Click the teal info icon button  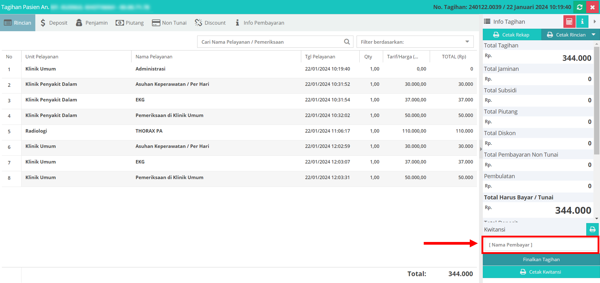click(582, 22)
